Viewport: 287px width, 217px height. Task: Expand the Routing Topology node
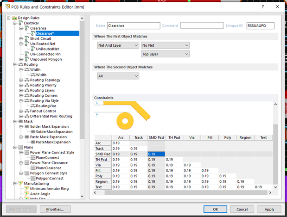click(21, 80)
